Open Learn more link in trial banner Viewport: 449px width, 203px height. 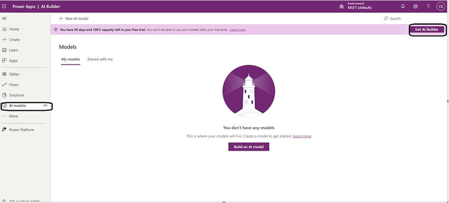pyautogui.click(x=237, y=30)
